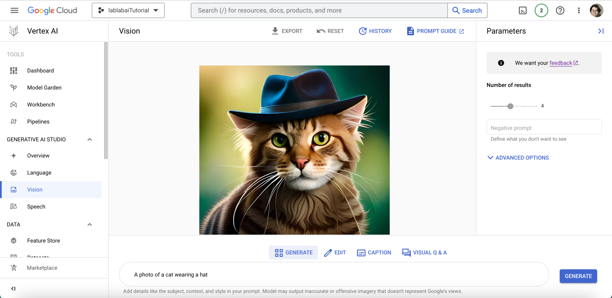Collapse the Parameters panel with arrow icon

point(601,31)
